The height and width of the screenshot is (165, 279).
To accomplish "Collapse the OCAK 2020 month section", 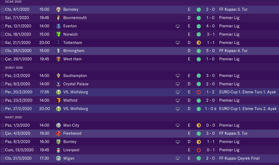I will (x=13, y=2).
